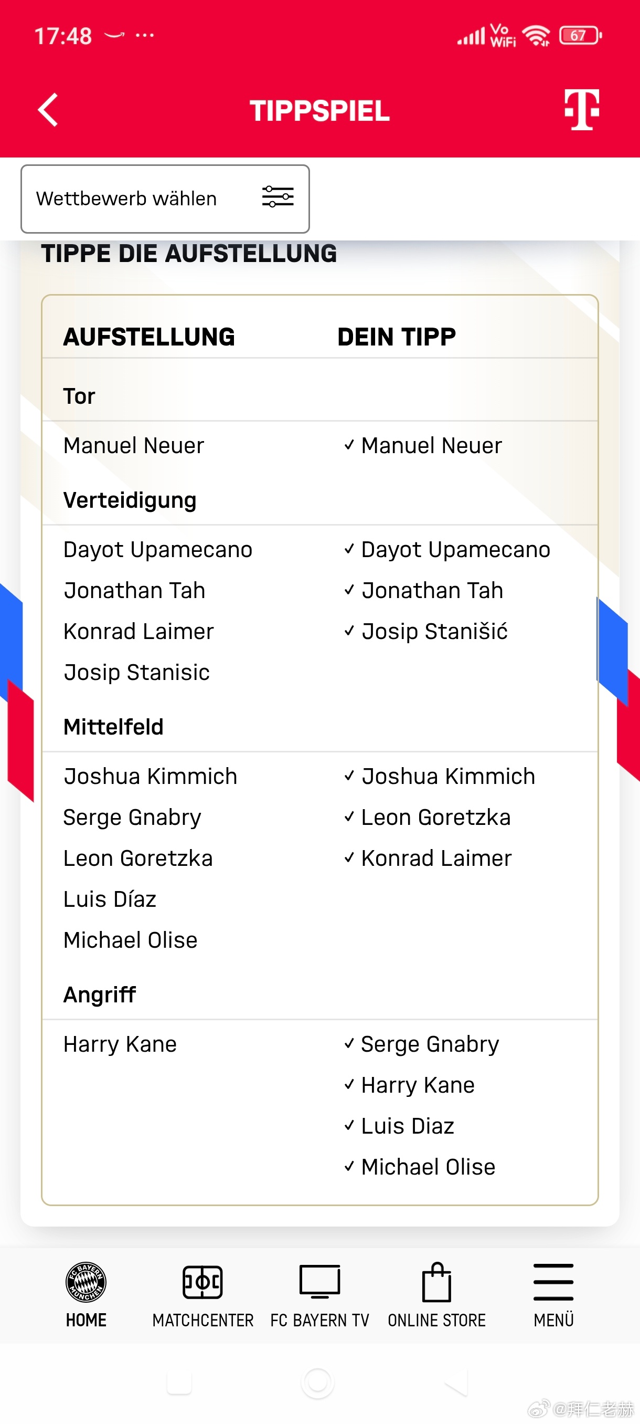This screenshot has width=640, height=1424.
Task: Toggle the Serge Gnabry tip checkmark
Action: tap(349, 1044)
